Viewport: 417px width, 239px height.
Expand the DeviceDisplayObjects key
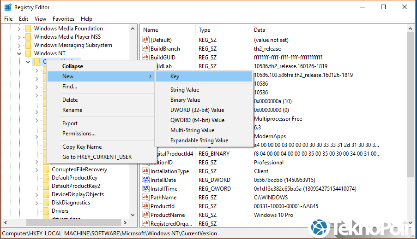click(36, 195)
